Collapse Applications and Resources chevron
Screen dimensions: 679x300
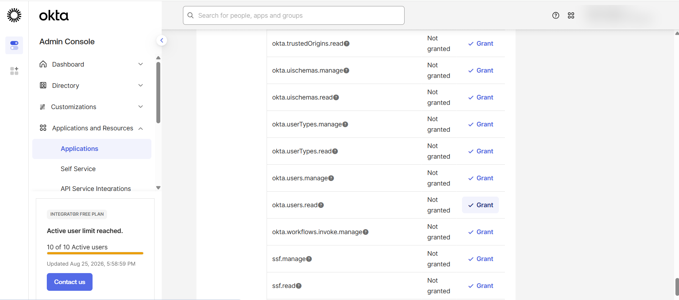pos(141,128)
